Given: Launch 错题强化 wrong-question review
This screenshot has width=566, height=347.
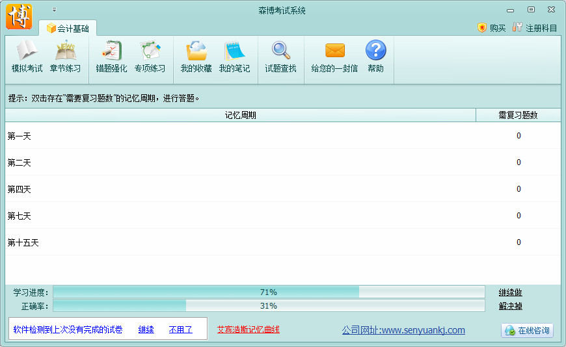Looking at the screenshot, I should [111, 57].
